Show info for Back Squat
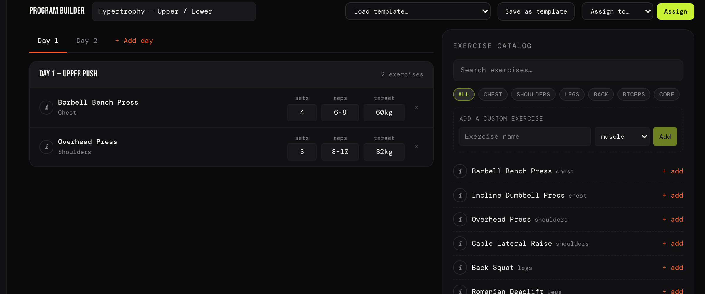Image resolution: width=705 pixels, height=294 pixels. tap(460, 268)
